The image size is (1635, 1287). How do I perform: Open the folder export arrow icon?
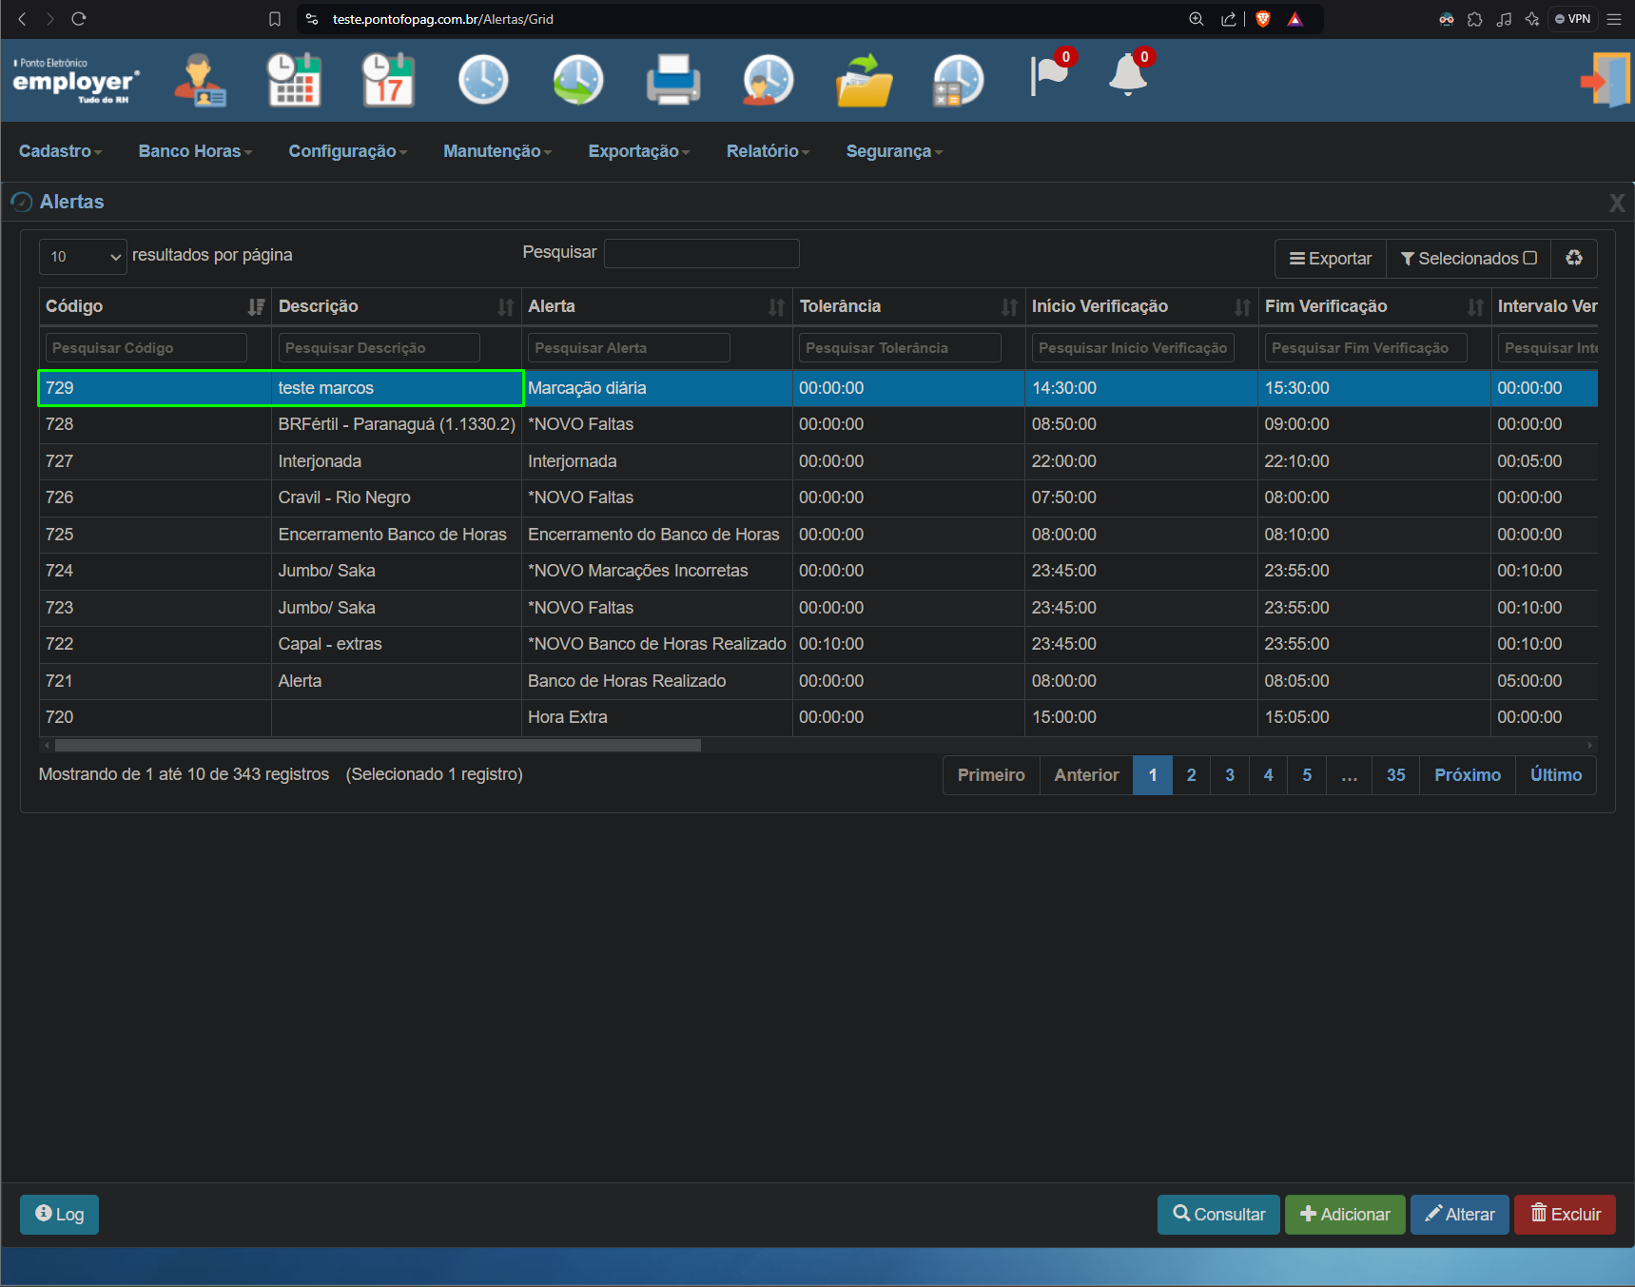(864, 80)
